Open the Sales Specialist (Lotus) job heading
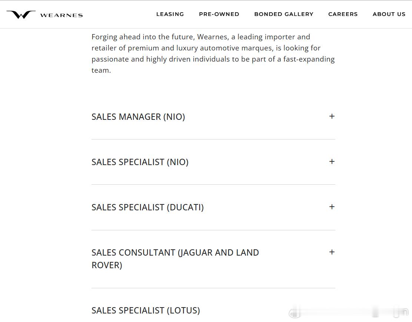Image resolution: width=412 pixels, height=322 pixels. [x=146, y=310]
